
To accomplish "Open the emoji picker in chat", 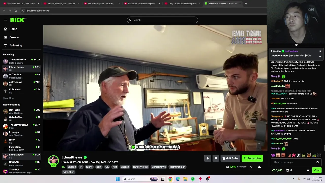I will click(x=317, y=162).
